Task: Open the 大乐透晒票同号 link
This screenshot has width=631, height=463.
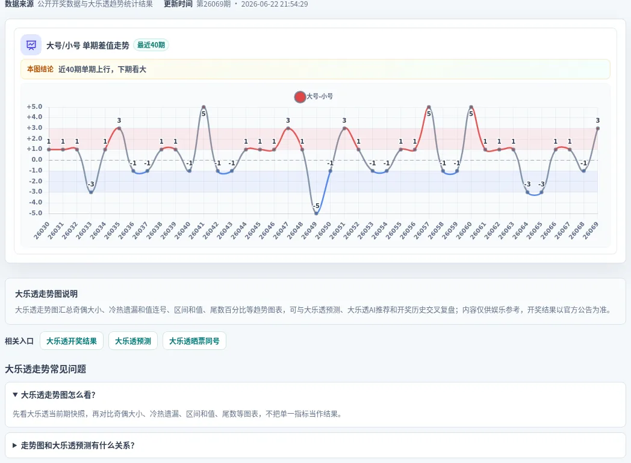Action: (x=194, y=341)
